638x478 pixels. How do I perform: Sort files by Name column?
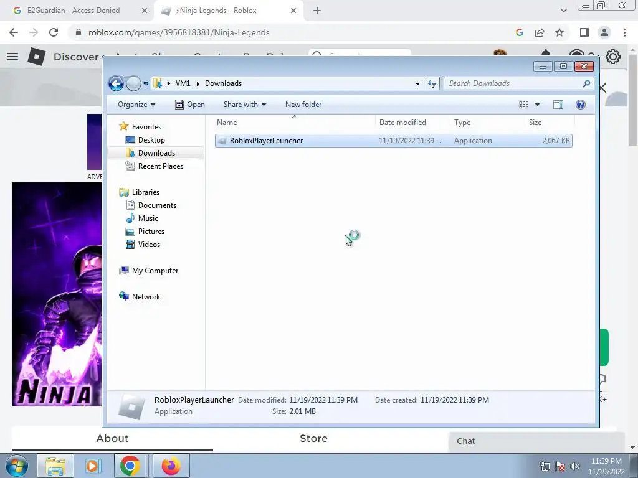(x=294, y=123)
